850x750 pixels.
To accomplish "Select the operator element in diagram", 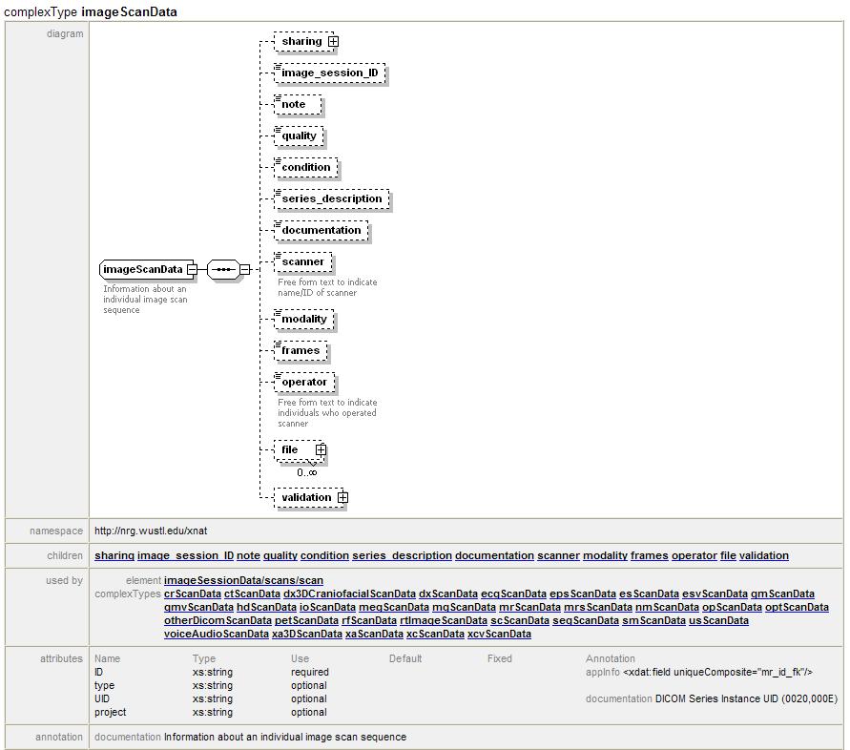I will 304,383.
